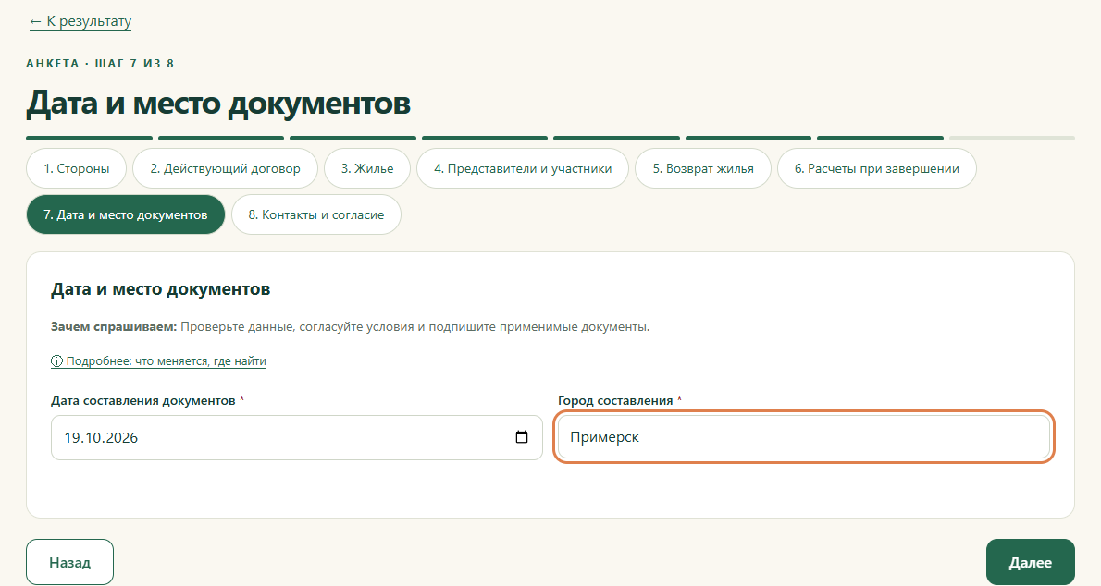
Task: Click the date field showing 19.10.2026
Action: pos(297,437)
